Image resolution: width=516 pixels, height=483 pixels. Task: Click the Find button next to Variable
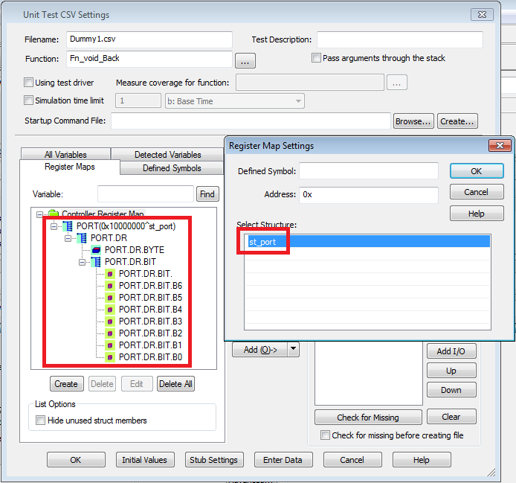[207, 194]
